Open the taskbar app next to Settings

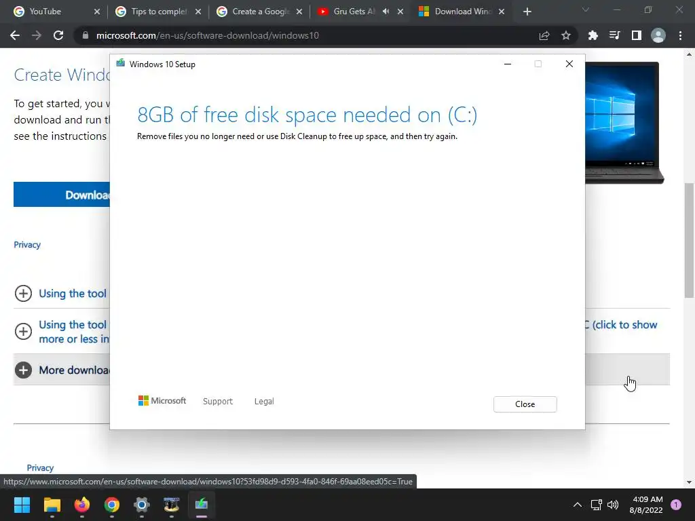coord(172,505)
